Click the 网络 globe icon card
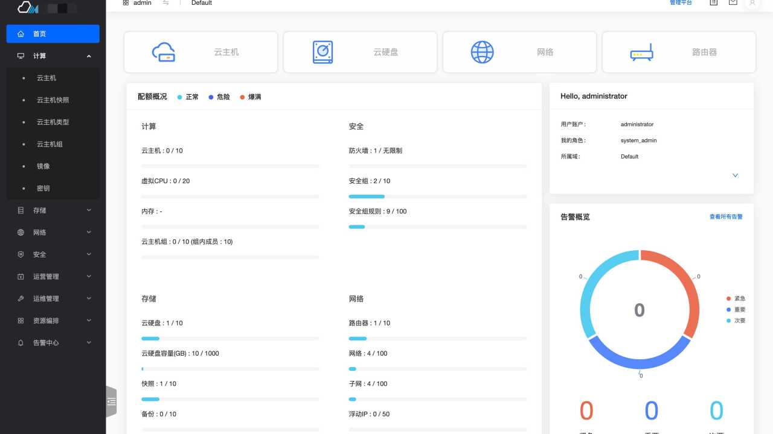Viewport: 773px width, 434px height. (482, 52)
